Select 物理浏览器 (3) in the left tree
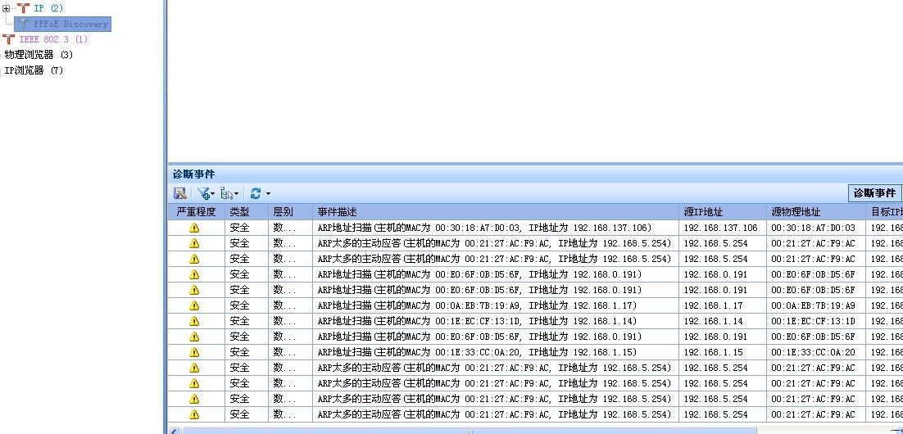 [39, 55]
